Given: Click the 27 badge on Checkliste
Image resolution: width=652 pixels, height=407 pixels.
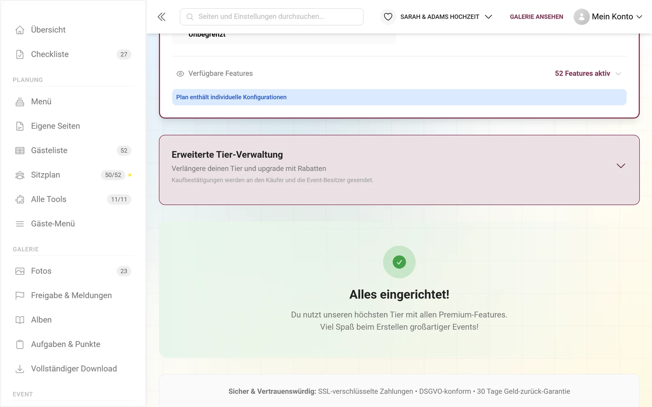Looking at the screenshot, I should pos(124,54).
